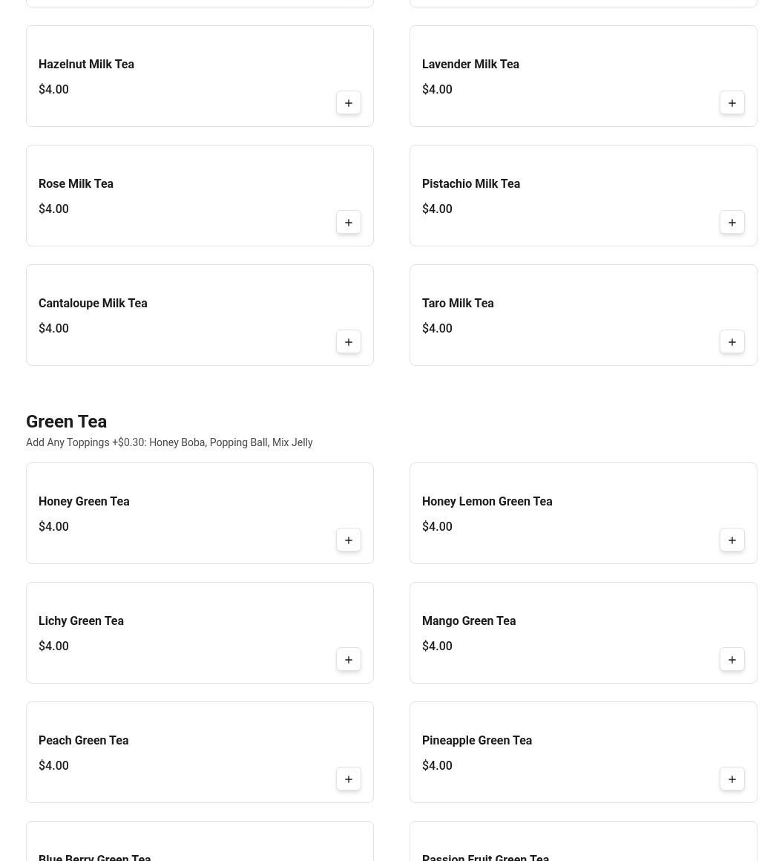Add Taro Milk Tea to order
Viewport: 779px width, 861px height.
732,342
